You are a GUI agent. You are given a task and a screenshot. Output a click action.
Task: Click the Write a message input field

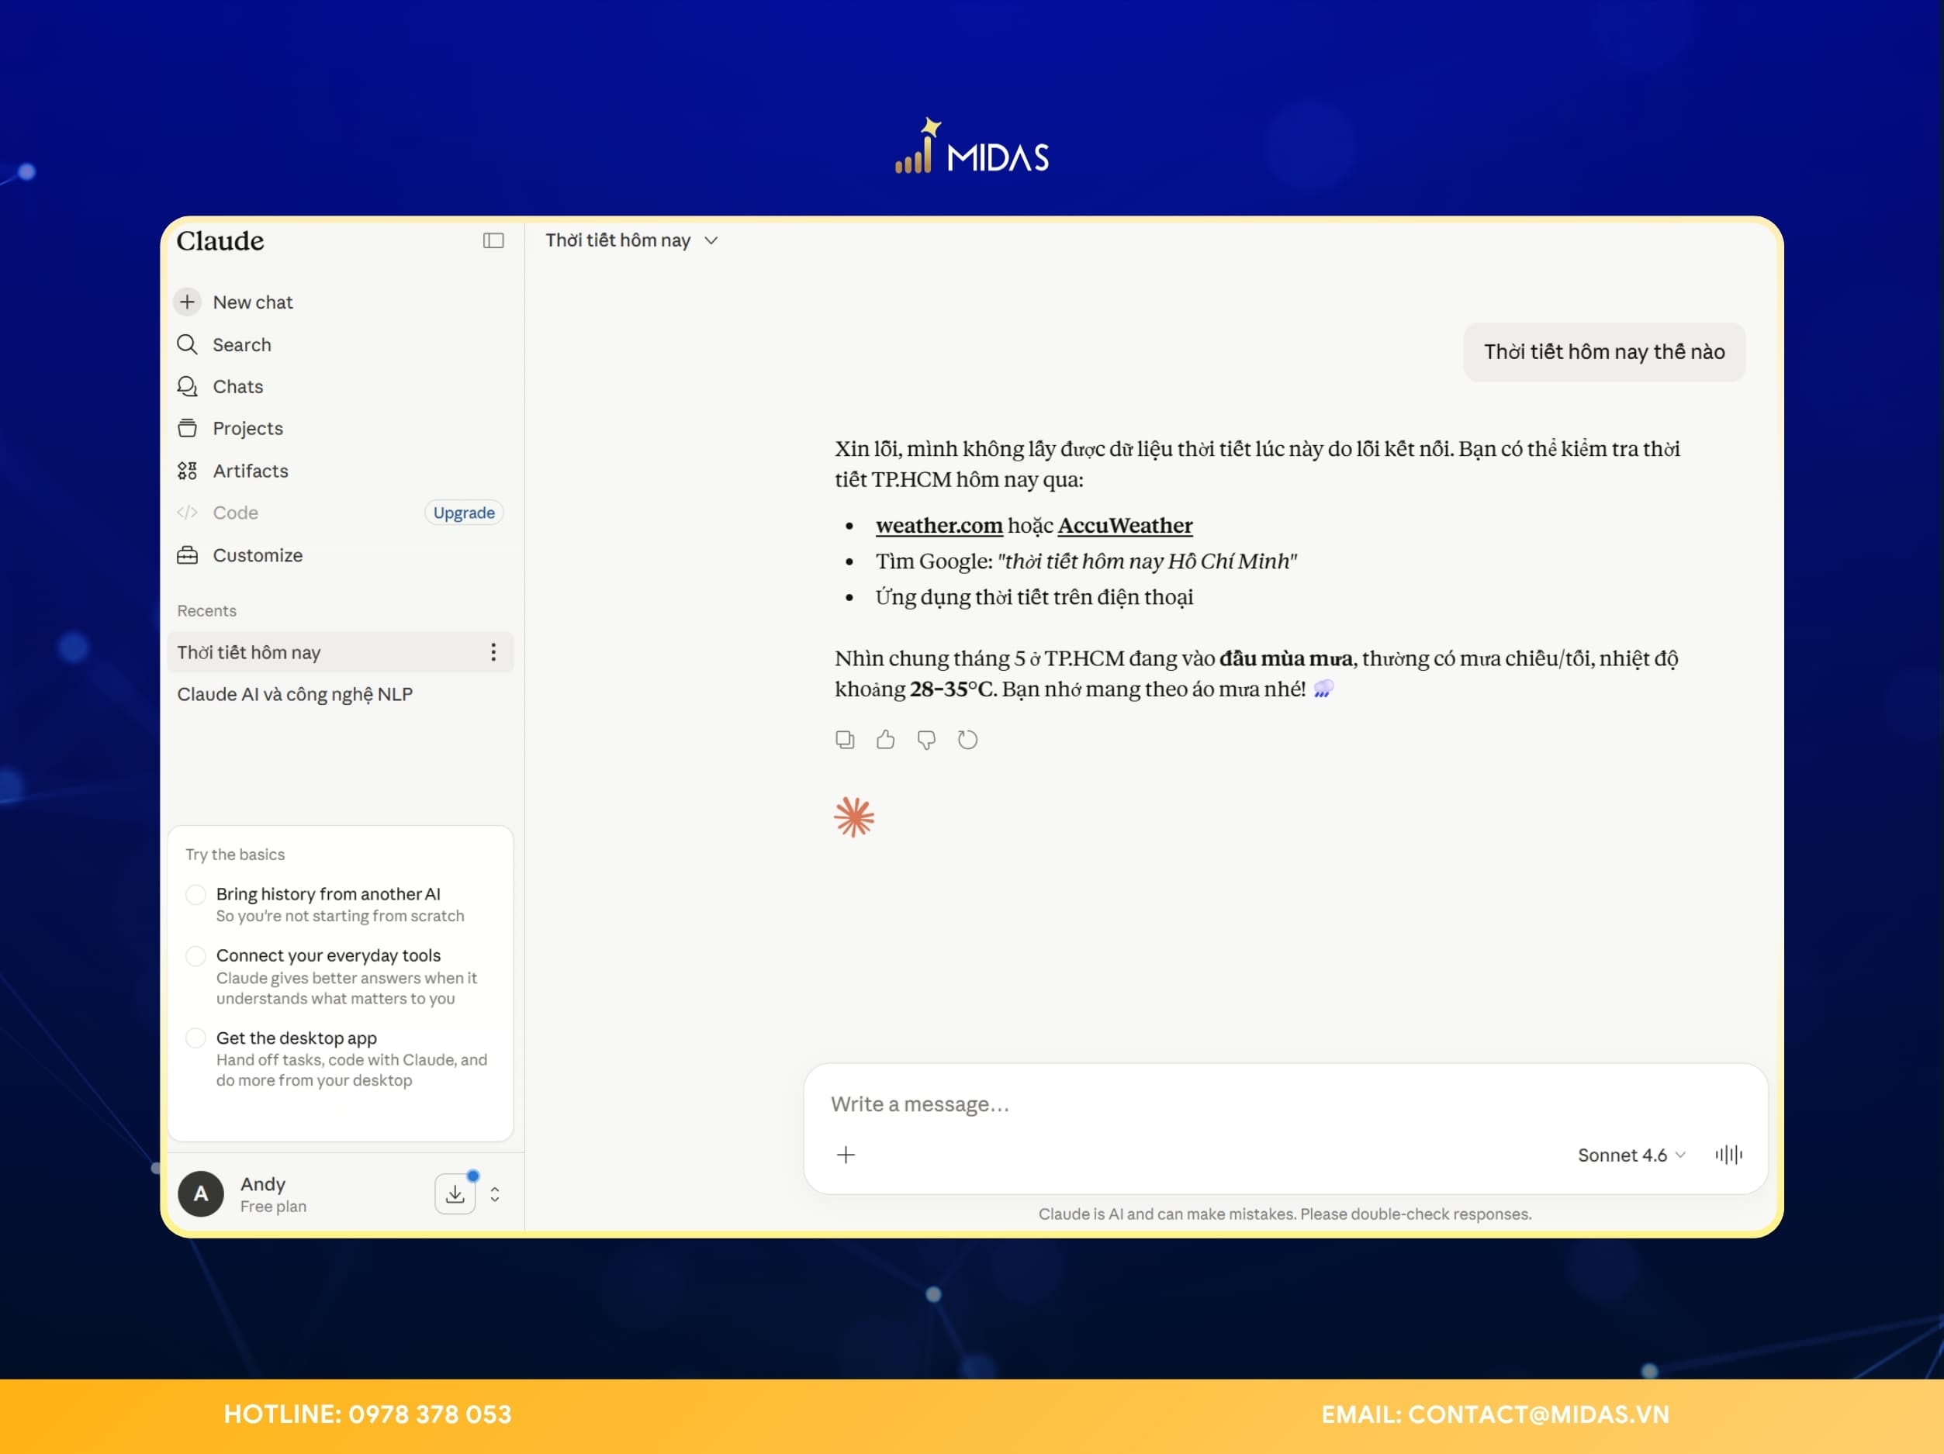[x=1285, y=1104]
